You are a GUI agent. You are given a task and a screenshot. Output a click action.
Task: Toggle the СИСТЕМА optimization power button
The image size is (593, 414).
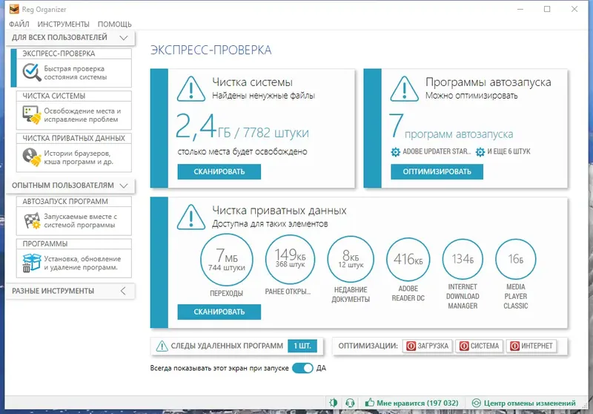480,346
